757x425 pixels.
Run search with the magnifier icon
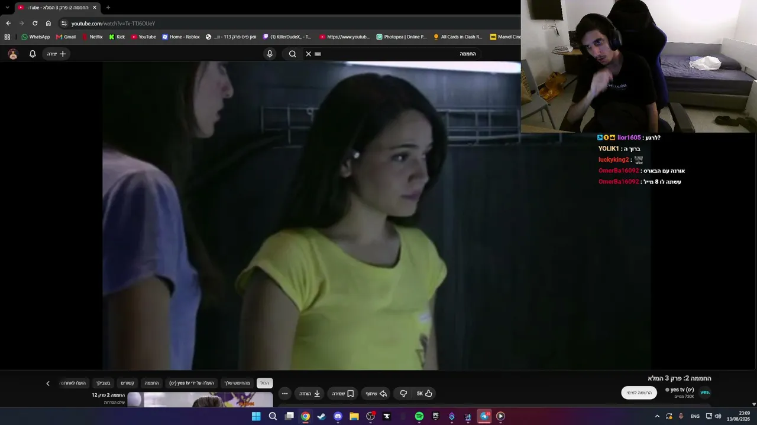pyautogui.click(x=292, y=54)
